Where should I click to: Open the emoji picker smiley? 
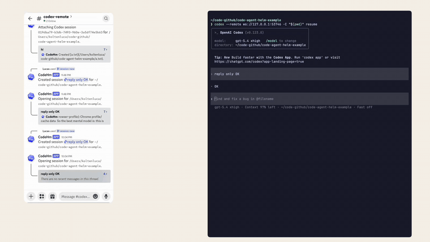[x=95, y=196]
